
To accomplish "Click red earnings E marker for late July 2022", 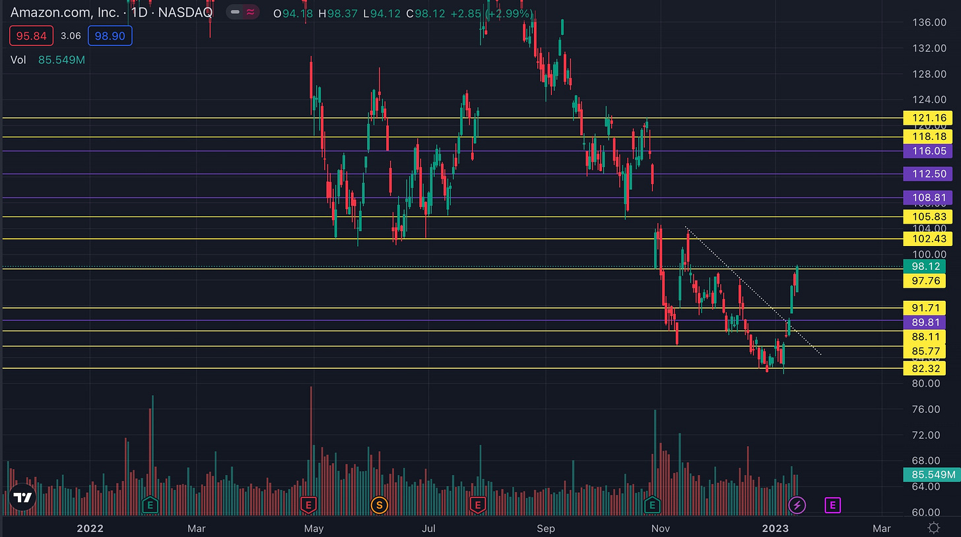I will point(478,505).
